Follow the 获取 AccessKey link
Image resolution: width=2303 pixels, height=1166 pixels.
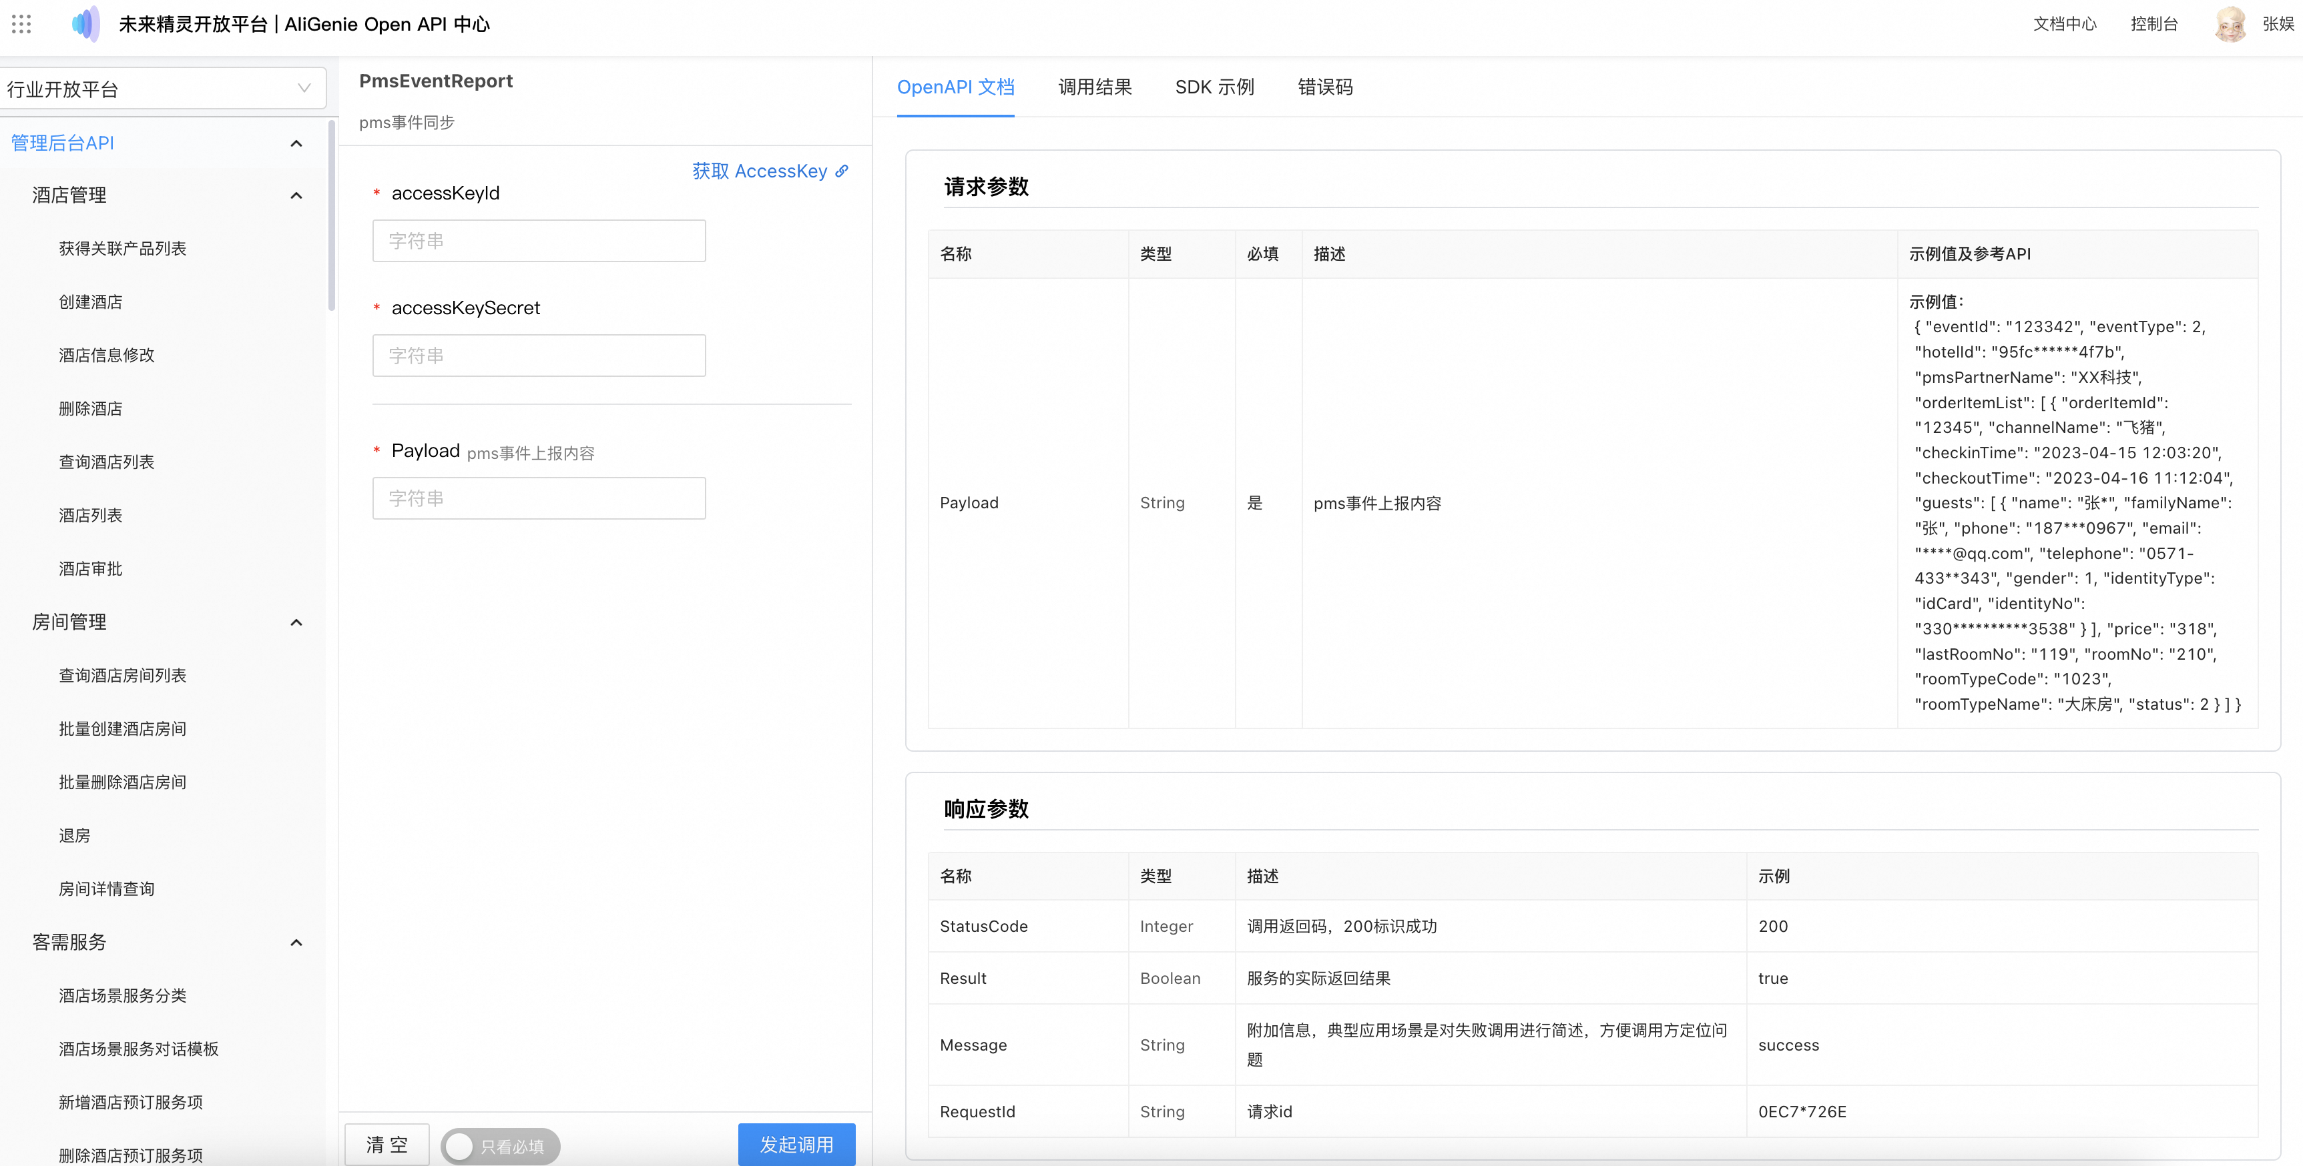pos(760,171)
